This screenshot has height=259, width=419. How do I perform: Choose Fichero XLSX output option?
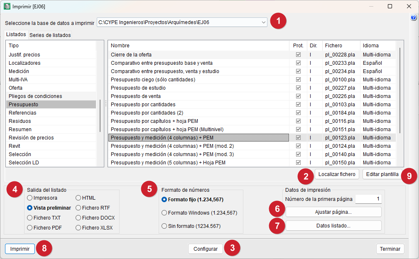pyautogui.click(x=94, y=227)
